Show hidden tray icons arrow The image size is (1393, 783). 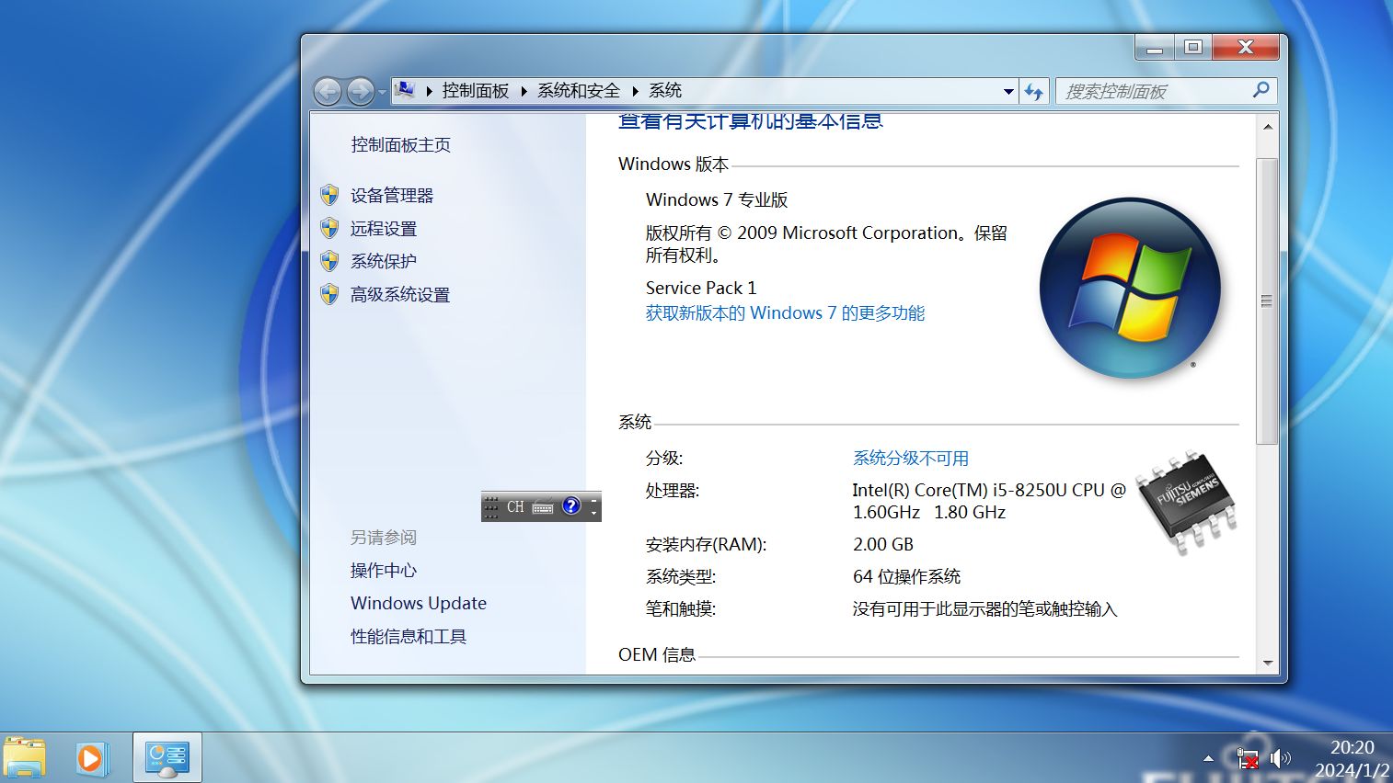[x=1208, y=758]
